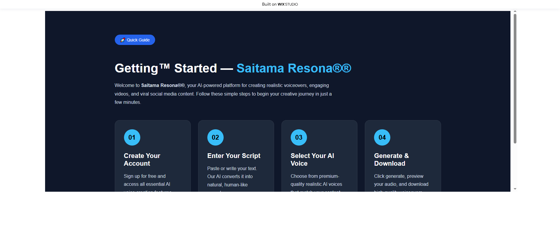This screenshot has height=242, width=560.
Task: Click 'Our AI converts it into' line
Action: [230, 176]
